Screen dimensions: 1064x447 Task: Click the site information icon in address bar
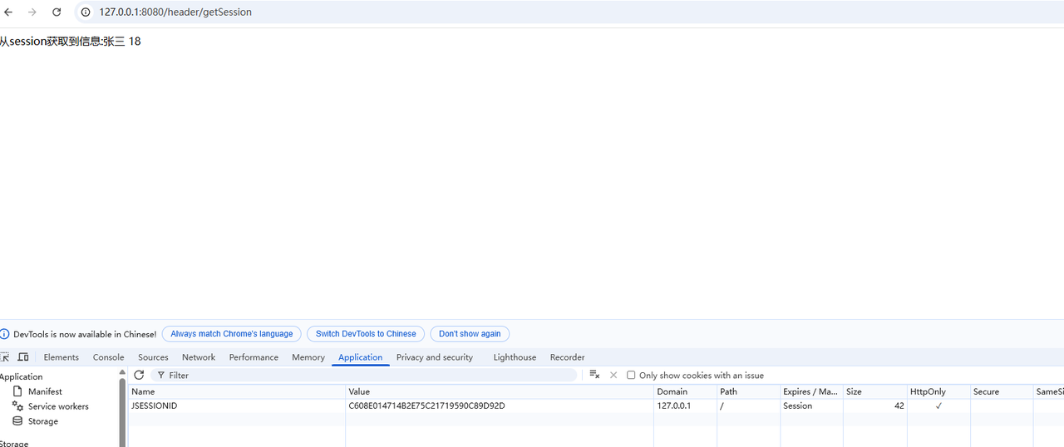[x=86, y=12]
